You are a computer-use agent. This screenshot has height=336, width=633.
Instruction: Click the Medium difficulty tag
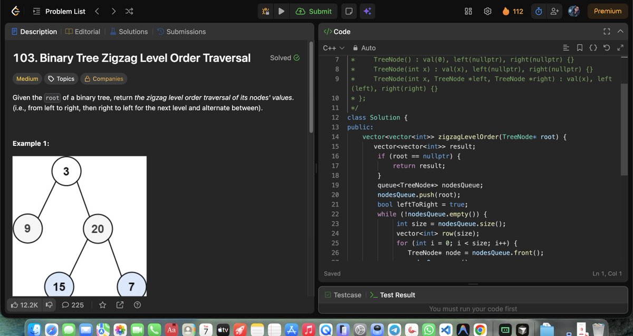click(x=27, y=79)
